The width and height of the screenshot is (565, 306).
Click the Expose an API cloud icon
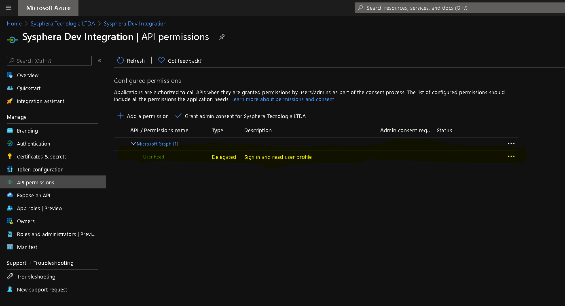(10, 195)
